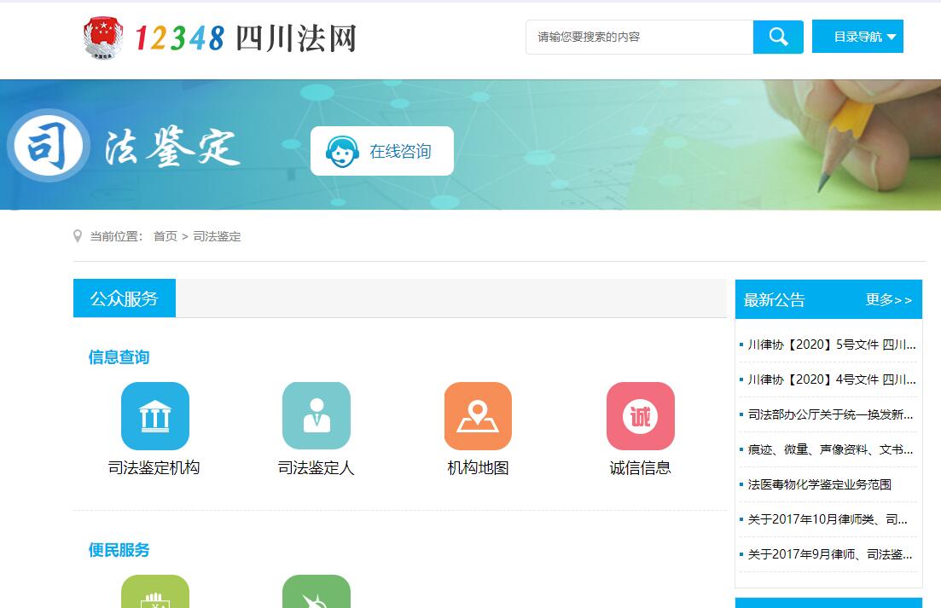
Task: Open notice 司法部办公厅关于统一换发新...
Action: click(830, 414)
